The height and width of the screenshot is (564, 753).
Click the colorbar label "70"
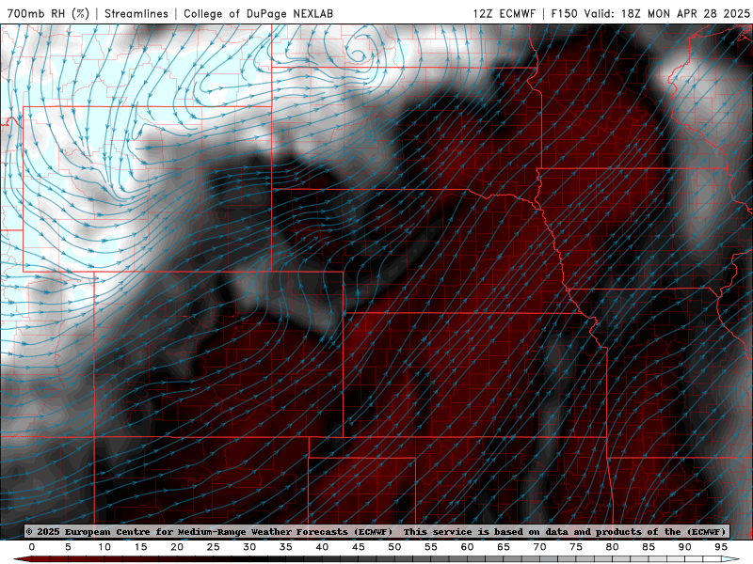(x=539, y=547)
